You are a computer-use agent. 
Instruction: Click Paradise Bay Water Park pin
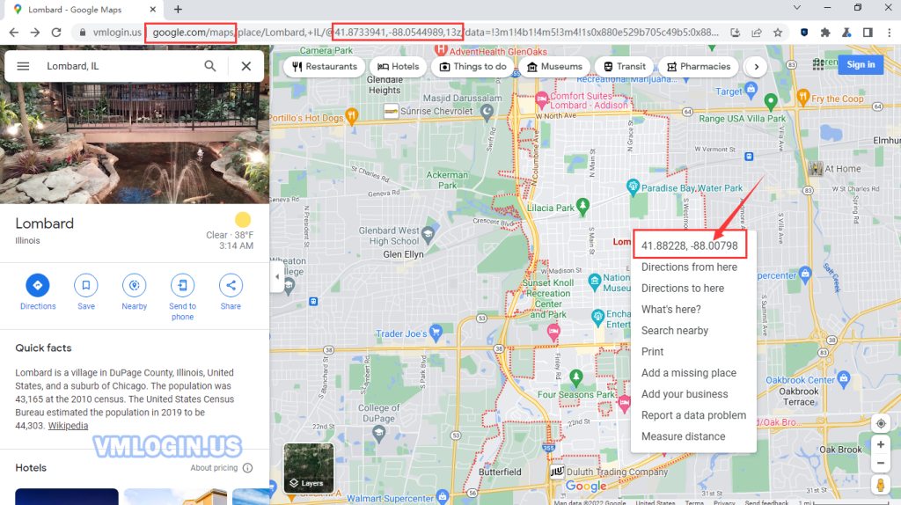coord(633,187)
